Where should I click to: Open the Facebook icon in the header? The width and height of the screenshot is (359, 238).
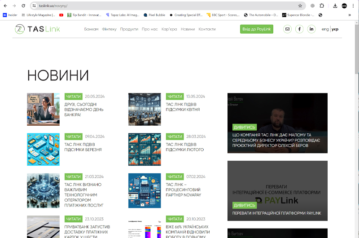click(299, 29)
